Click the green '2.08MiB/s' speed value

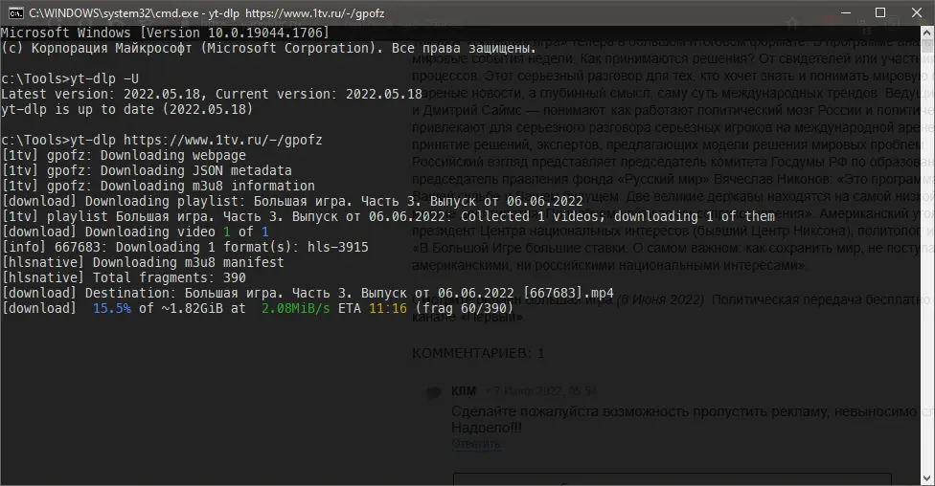[x=296, y=308]
